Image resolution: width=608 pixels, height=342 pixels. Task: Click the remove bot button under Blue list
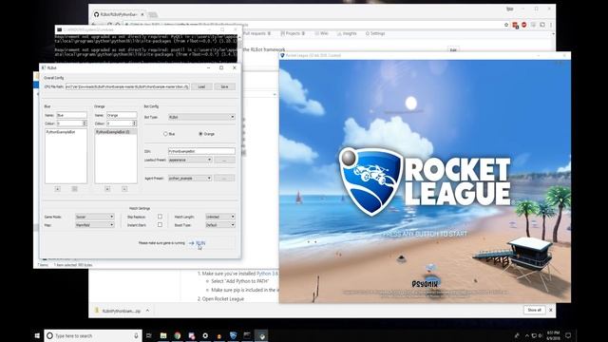tap(74, 189)
